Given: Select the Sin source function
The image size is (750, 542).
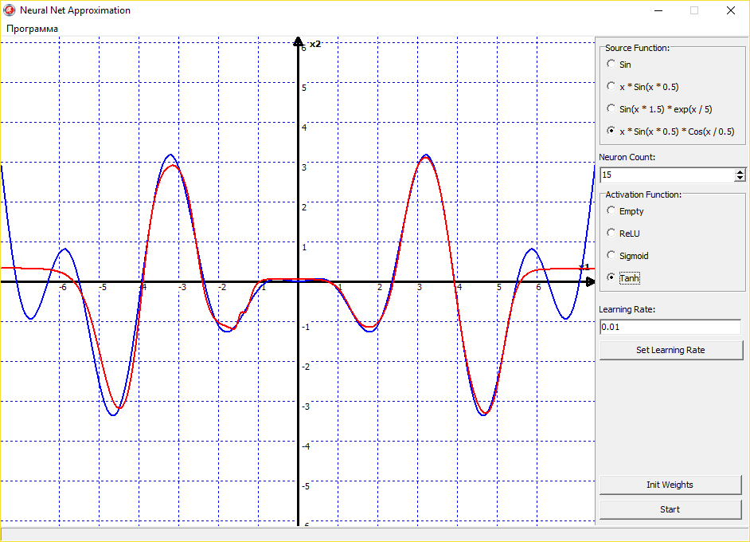Looking at the screenshot, I should pyautogui.click(x=619, y=64).
